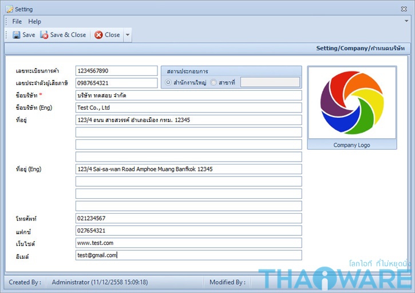Click the menu bar drag handle grip
The image size is (415, 293).
tap(6, 21)
